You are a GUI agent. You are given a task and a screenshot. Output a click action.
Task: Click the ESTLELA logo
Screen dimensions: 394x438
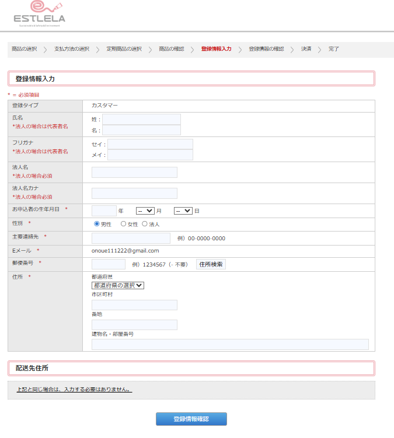tap(39, 15)
